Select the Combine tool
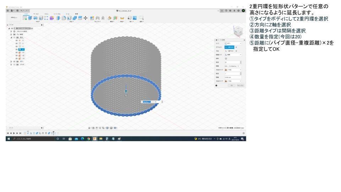This screenshot has width=341, height=192. [75, 18]
